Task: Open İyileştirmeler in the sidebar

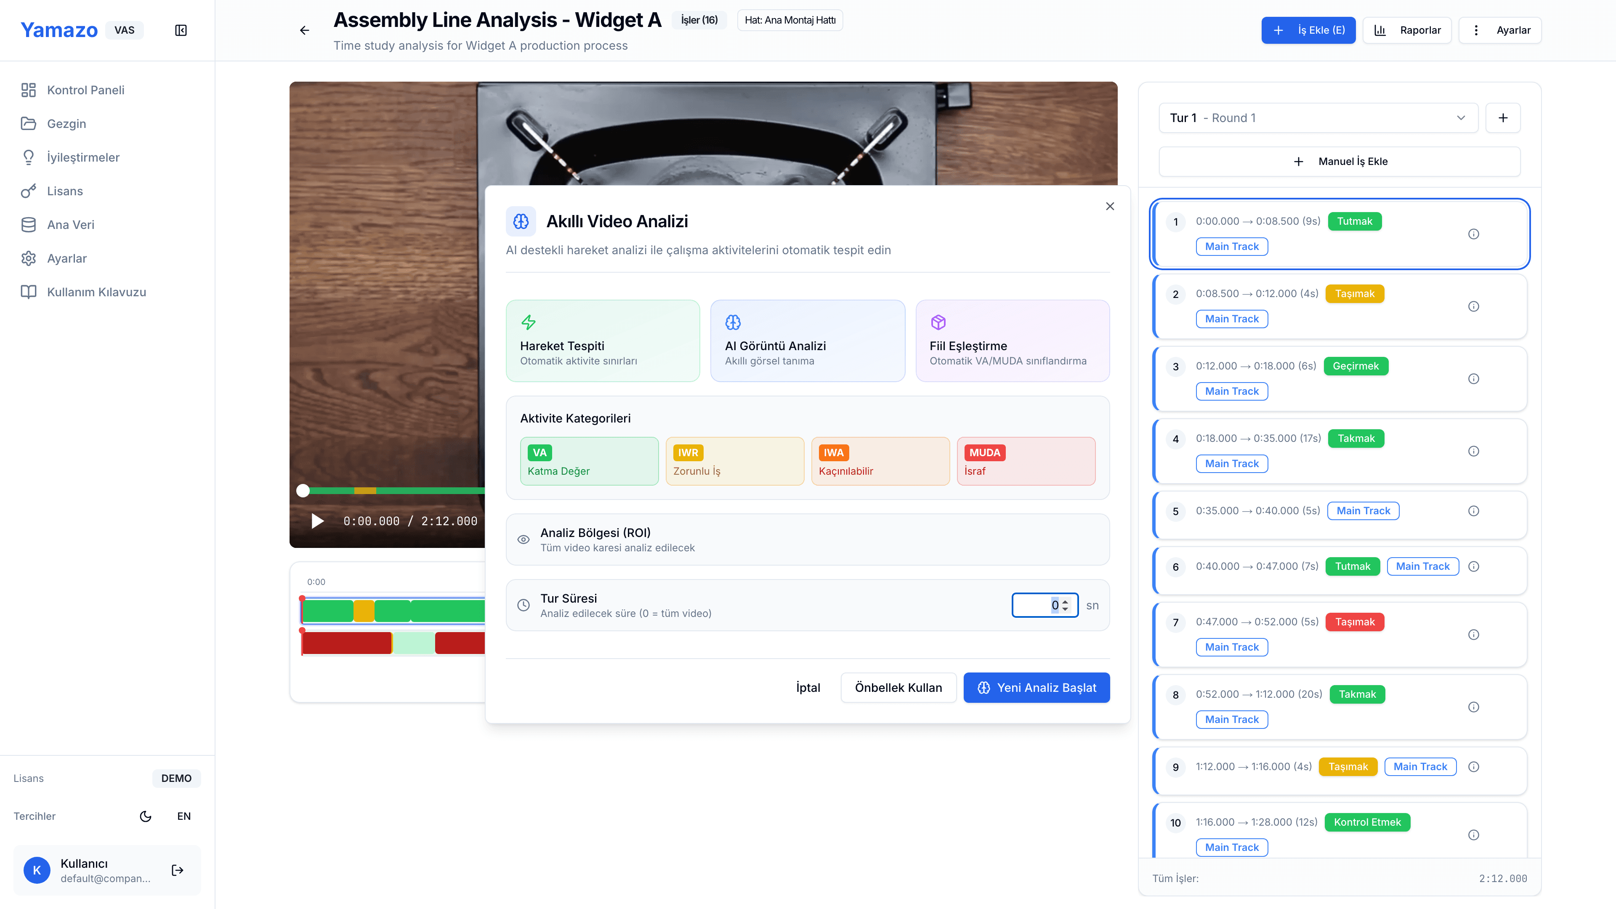Action: (x=83, y=157)
